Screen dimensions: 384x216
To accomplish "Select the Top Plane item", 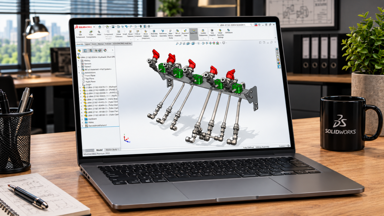I will pyautogui.click(x=88, y=79).
